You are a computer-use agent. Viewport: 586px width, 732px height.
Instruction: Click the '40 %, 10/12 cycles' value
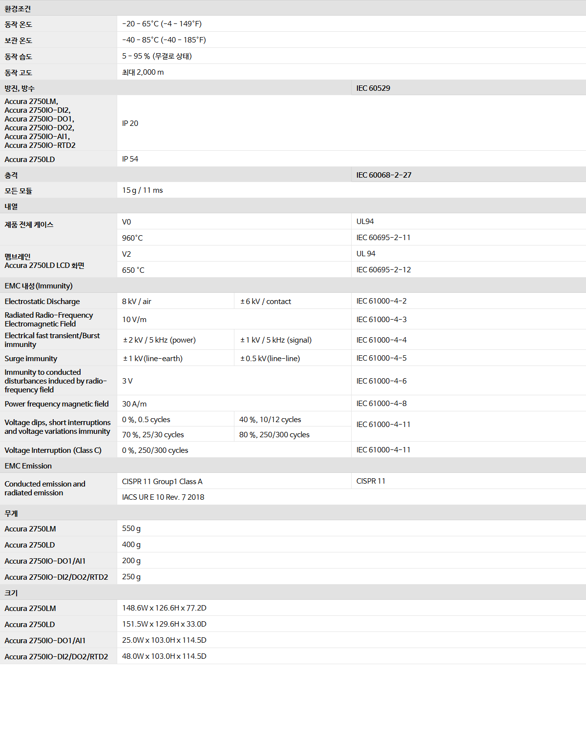[x=270, y=420]
